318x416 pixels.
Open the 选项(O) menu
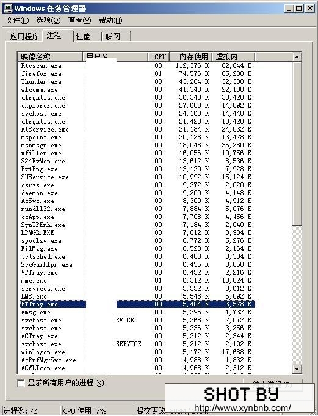[48, 20]
